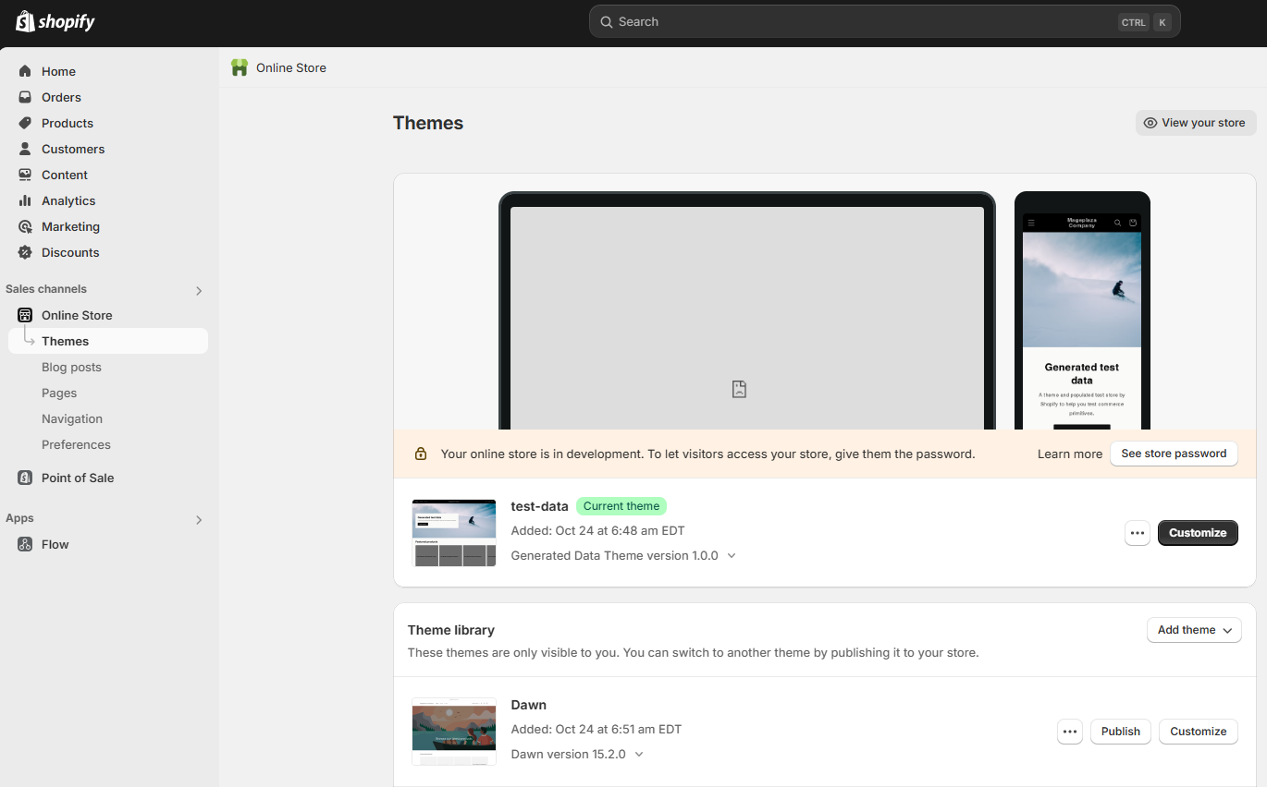Image resolution: width=1267 pixels, height=787 pixels.
Task: Click the Marketing target icon
Action: tap(25, 226)
